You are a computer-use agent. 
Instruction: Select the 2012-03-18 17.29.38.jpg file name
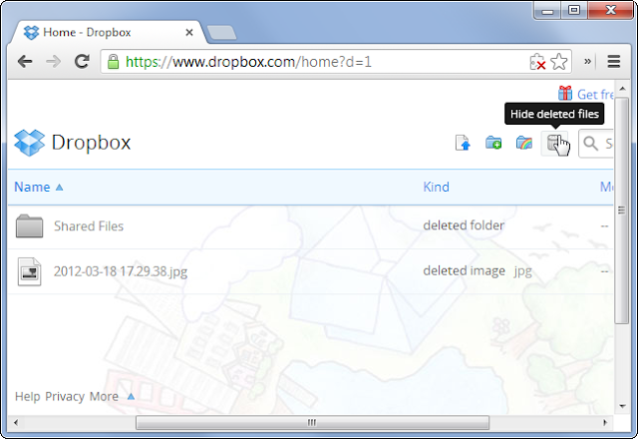pos(121,271)
